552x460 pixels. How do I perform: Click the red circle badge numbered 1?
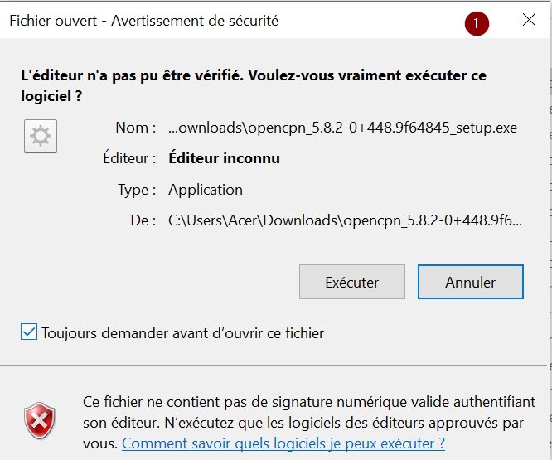(477, 23)
